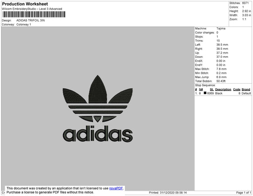This screenshot has height=196, width=253.
Task: Click 'Wilcom EmbroideryStudio – Level 3 Advanced' text
Action: pos(32,9)
